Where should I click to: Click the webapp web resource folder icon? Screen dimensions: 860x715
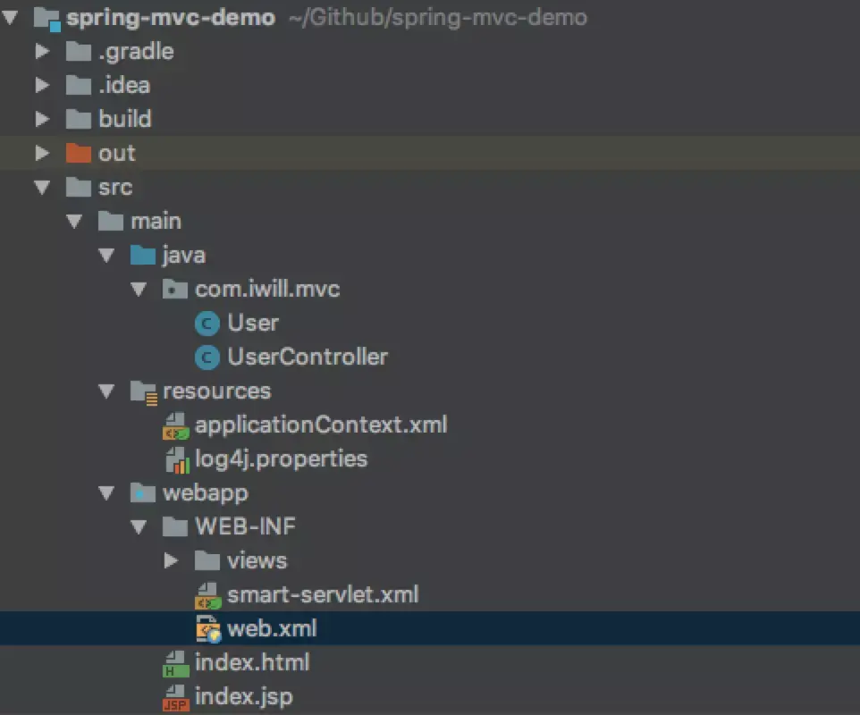143,493
